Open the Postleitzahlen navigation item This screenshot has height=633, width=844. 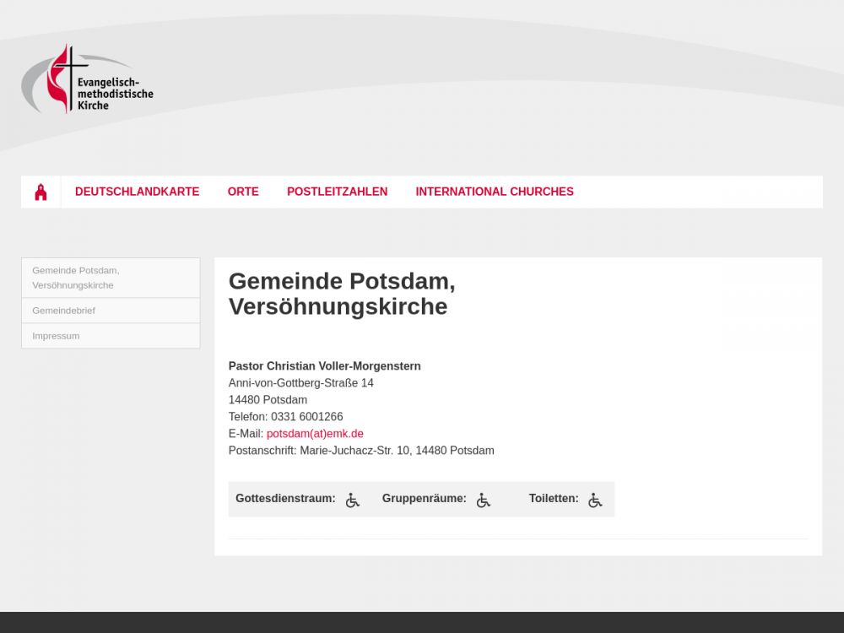(x=337, y=192)
